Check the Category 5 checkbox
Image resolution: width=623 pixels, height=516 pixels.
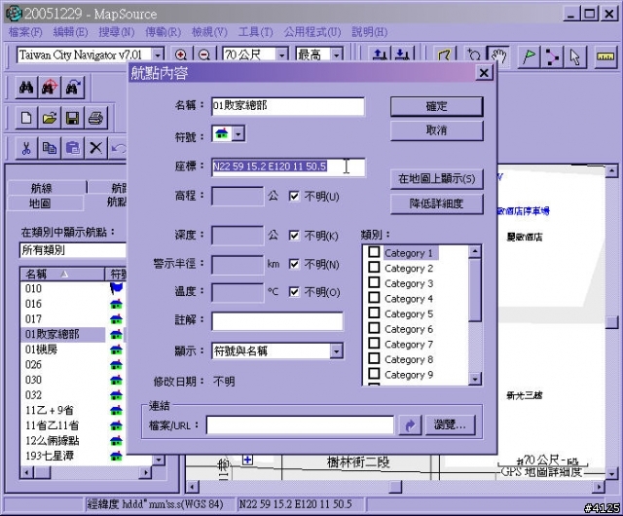[374, 313]
